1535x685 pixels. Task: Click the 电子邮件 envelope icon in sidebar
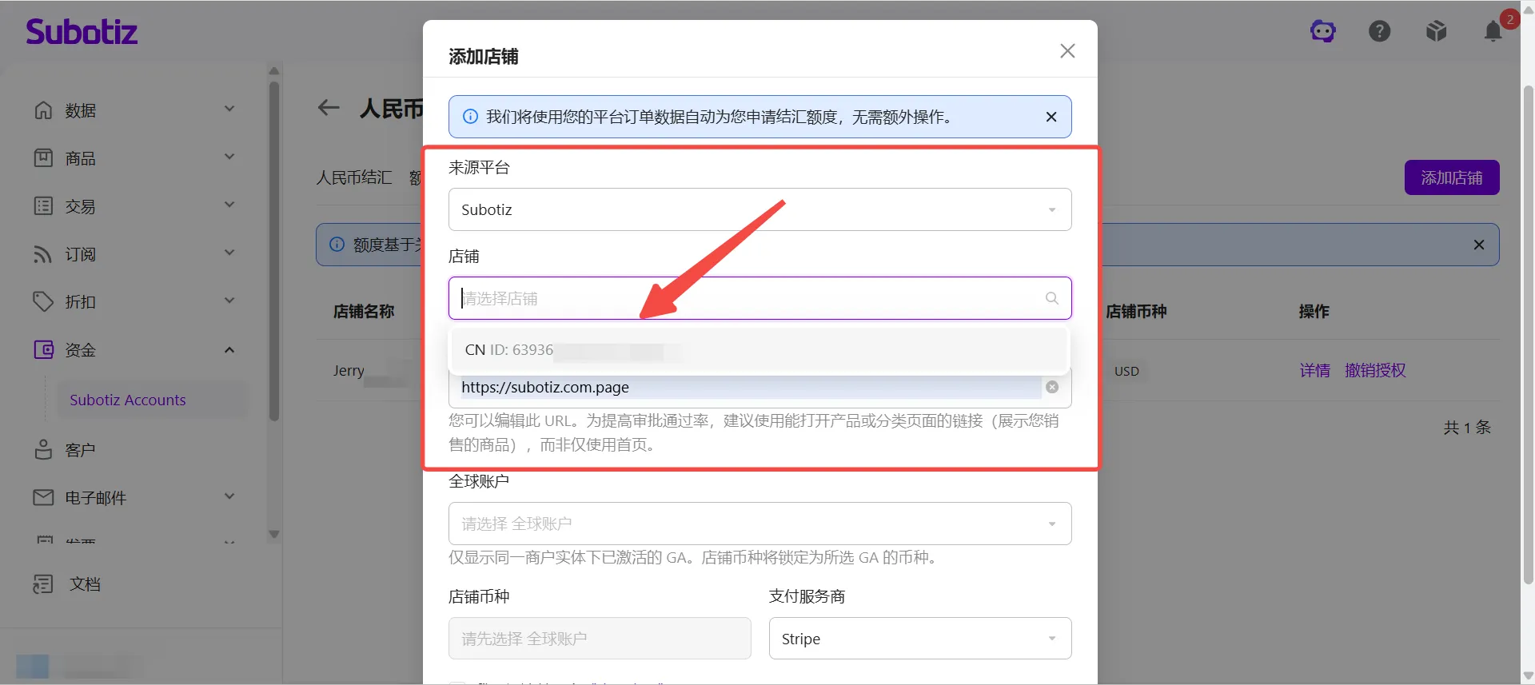(43, 498)
